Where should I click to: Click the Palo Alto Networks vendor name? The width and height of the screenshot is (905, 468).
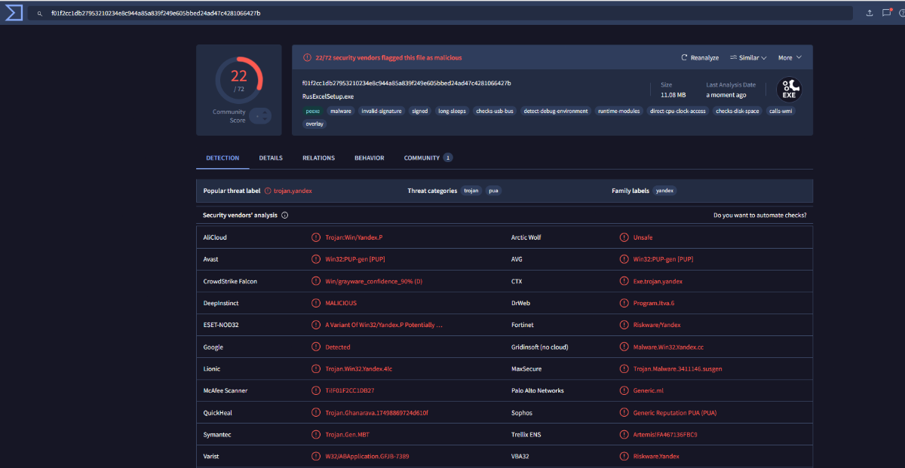[x=538, y=391]
